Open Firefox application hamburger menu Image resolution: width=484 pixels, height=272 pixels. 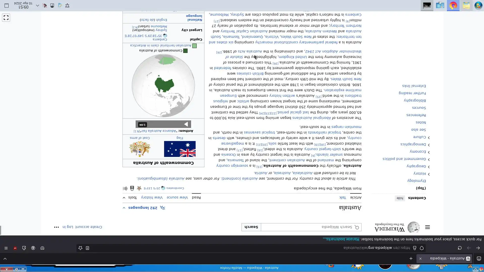6,248
